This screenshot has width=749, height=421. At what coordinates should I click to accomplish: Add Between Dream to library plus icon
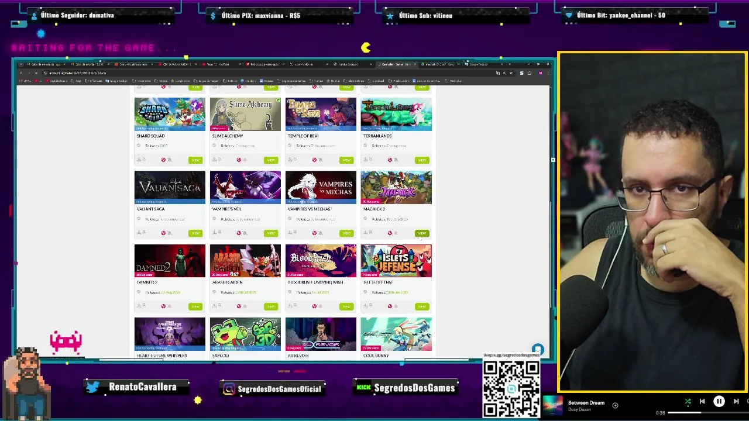(615, 405)
